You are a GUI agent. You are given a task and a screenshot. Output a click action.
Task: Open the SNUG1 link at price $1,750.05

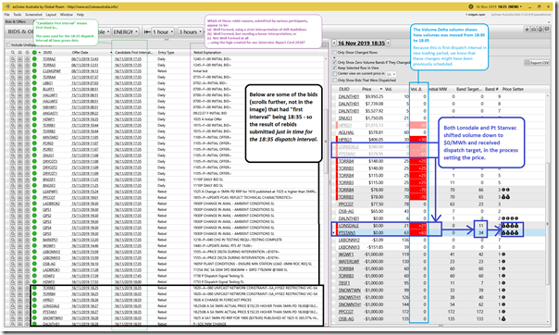pyautogui.click(x=345, y=118)
